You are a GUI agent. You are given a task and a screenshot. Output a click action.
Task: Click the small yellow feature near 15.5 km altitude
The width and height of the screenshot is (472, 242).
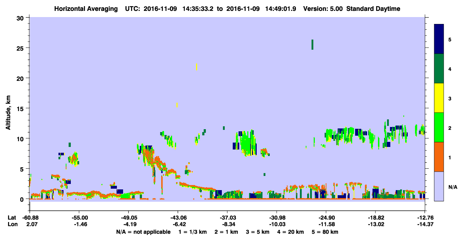(177, 105)
